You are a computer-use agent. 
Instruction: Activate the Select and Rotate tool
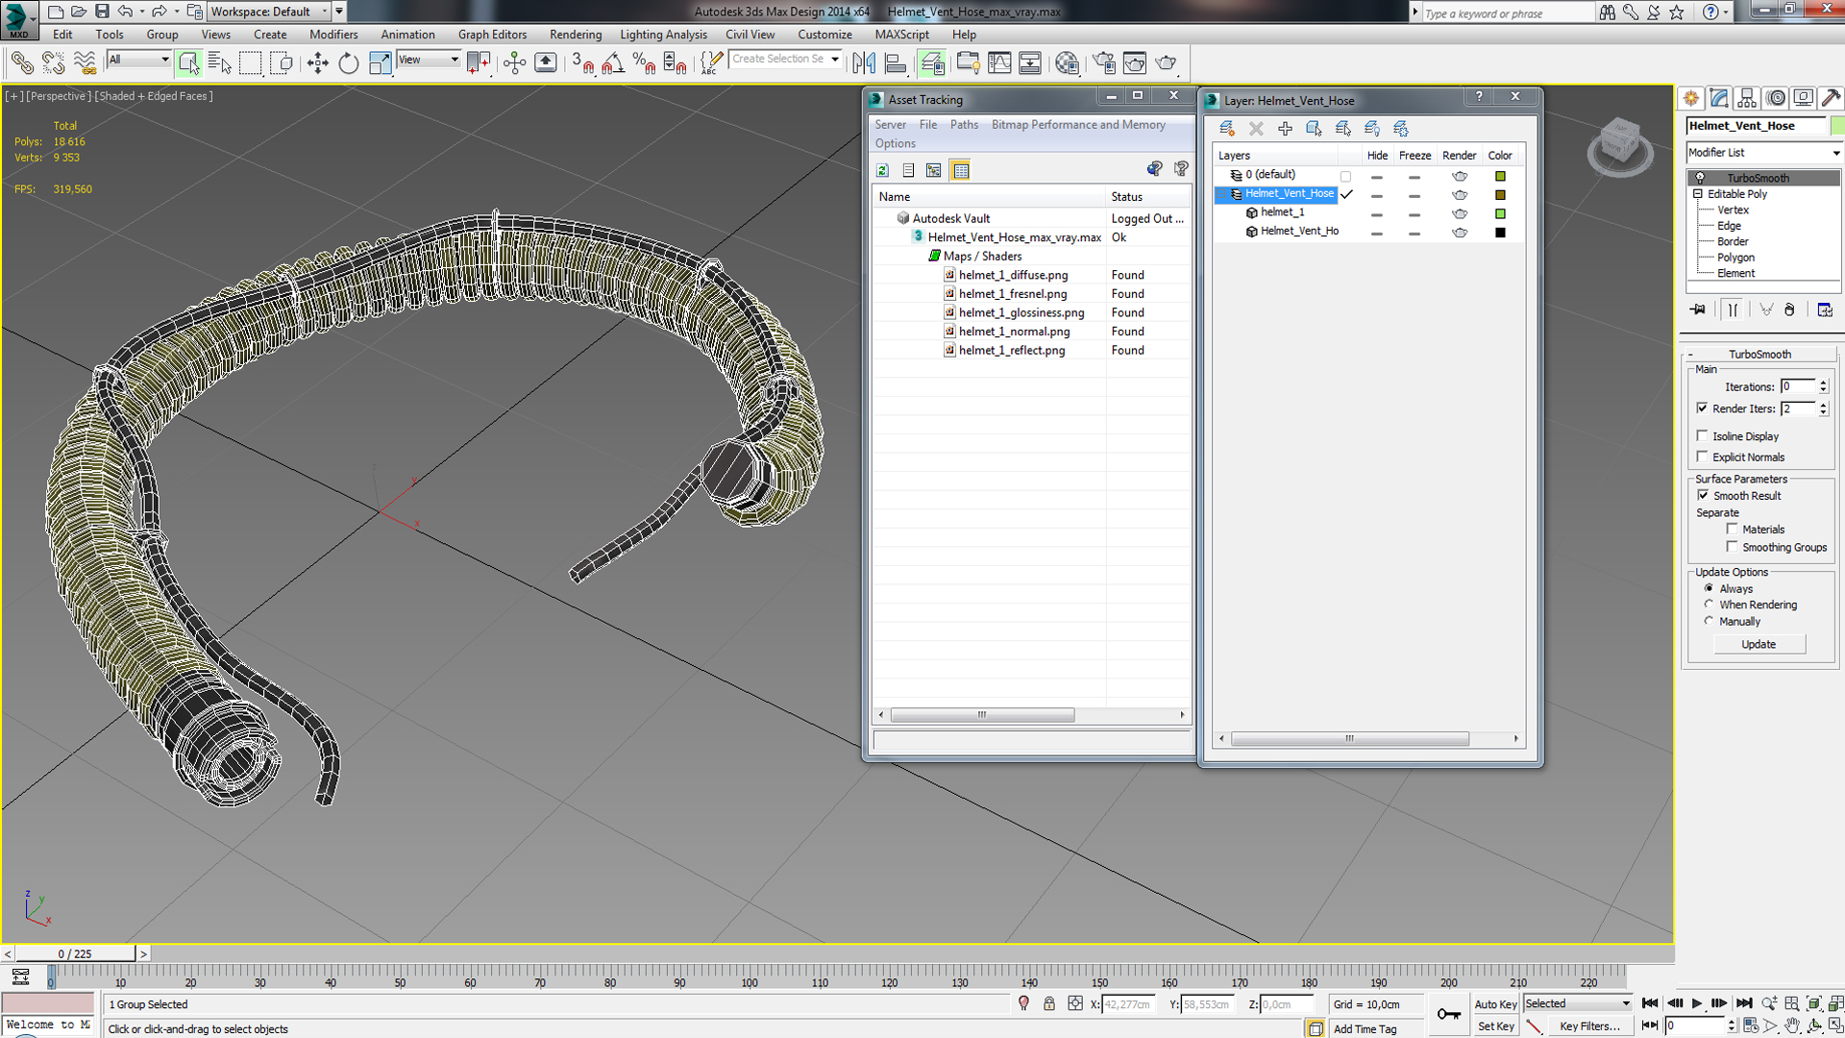click(x=348, y=63)
